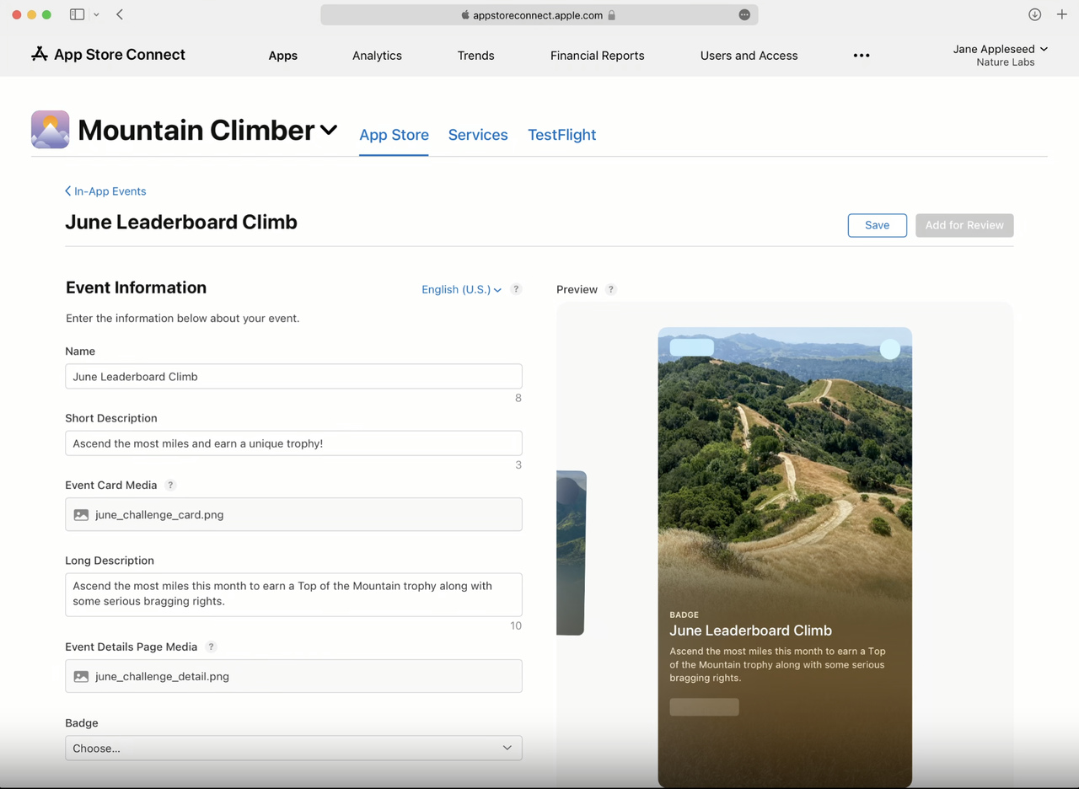
Task: Open the three-dots more menu in navigation
Action: [861, 56]
